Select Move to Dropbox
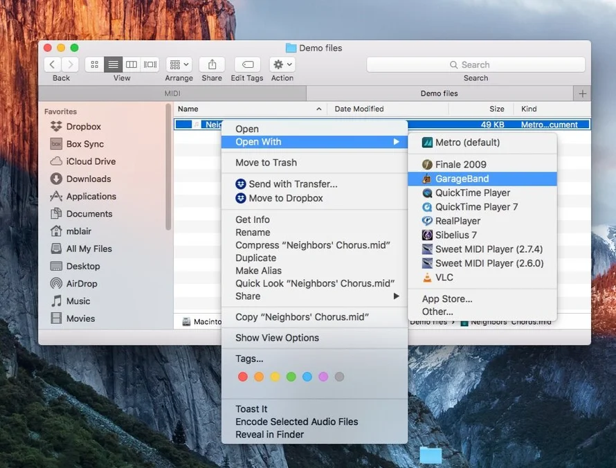This screenshot has height=468, width=616. click(x=314, y=198)
